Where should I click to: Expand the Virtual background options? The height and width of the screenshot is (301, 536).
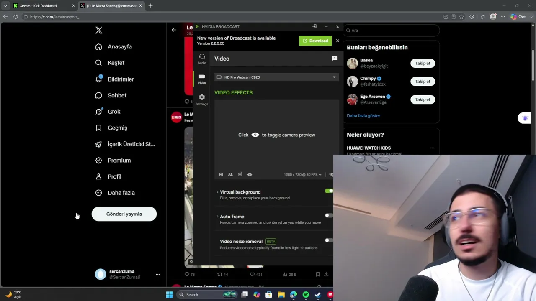(x=217, y=192)
